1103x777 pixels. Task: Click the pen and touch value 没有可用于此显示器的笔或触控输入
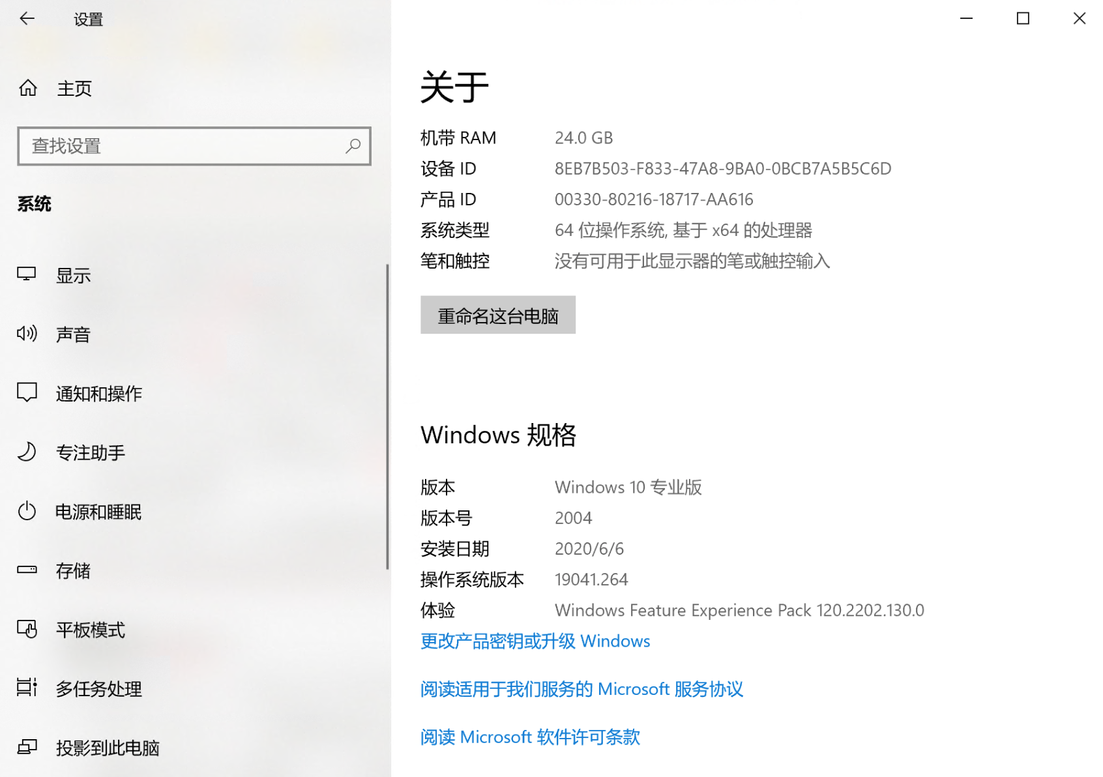point(692,261)
